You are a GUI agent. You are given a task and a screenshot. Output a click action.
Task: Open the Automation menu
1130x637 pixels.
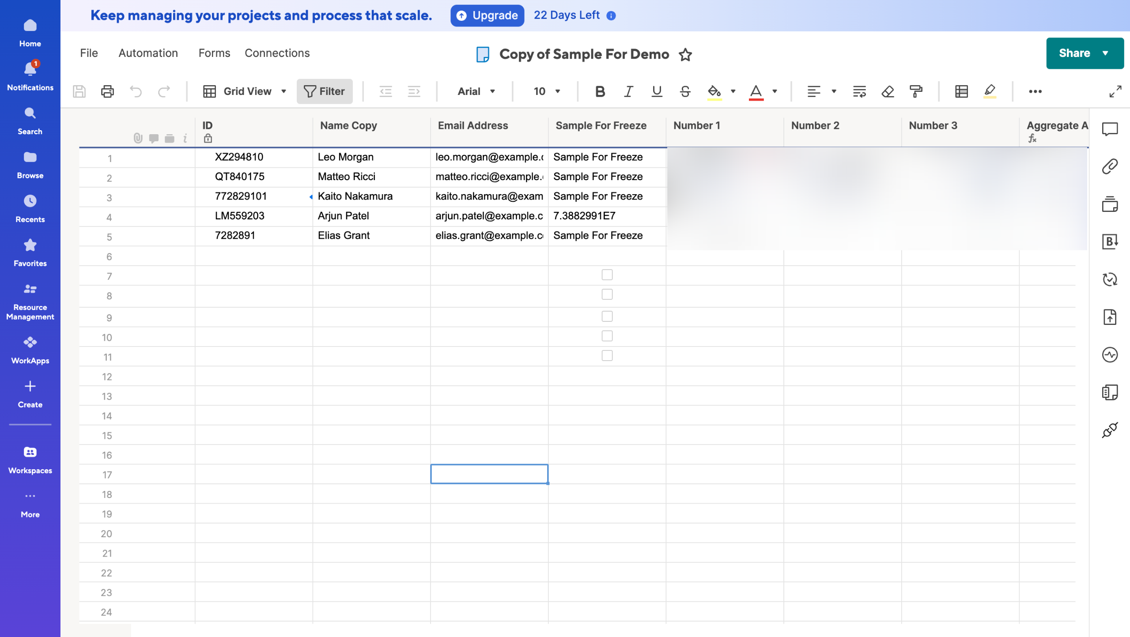click(148, 53)
